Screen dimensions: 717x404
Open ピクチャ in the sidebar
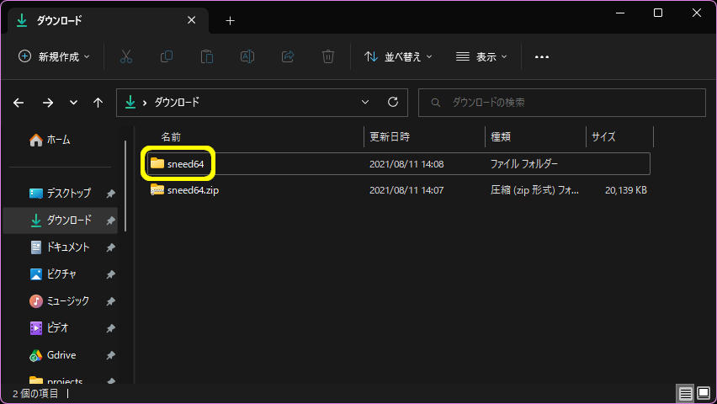61,274
